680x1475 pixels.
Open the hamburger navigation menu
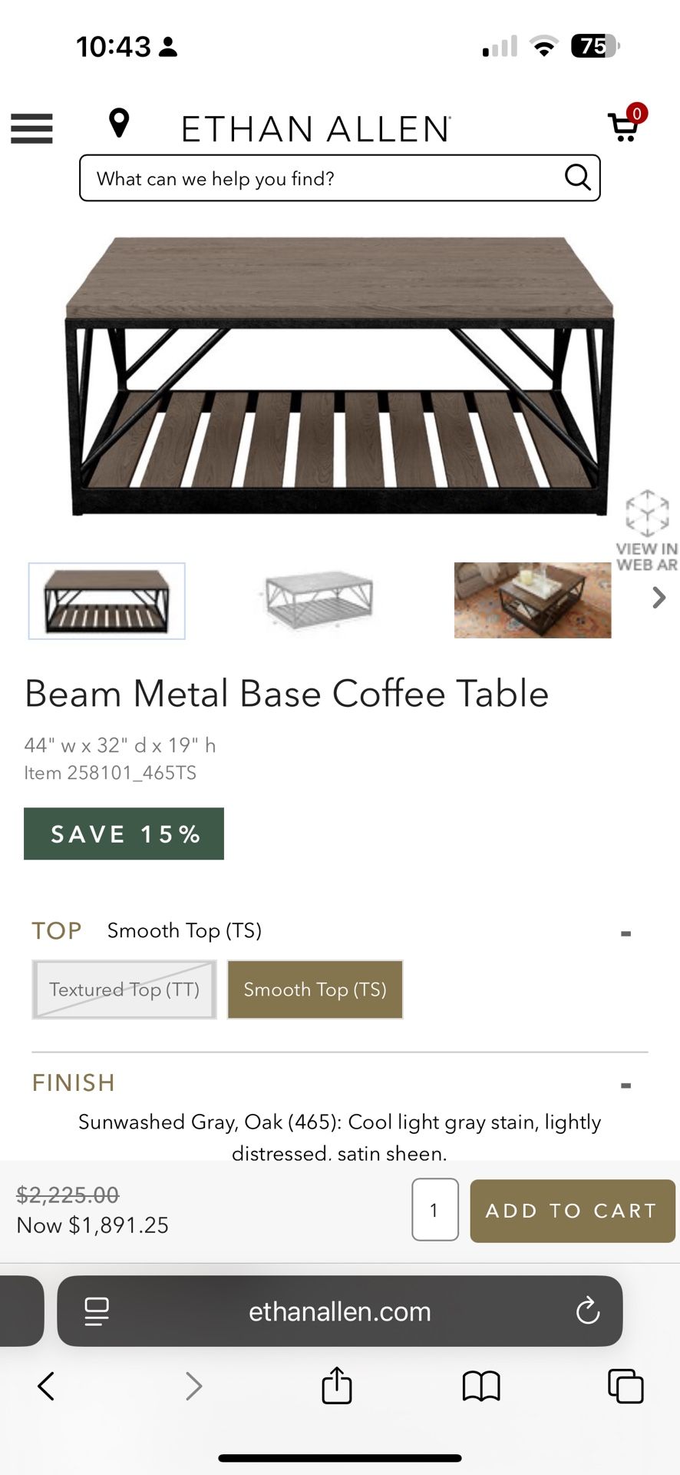coord(31,129)
